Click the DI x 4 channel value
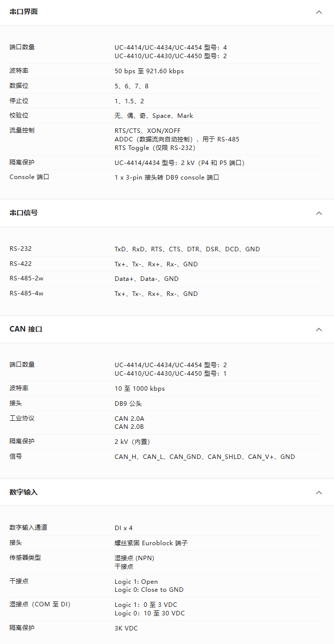334x644 pixels. pos(124,528)
